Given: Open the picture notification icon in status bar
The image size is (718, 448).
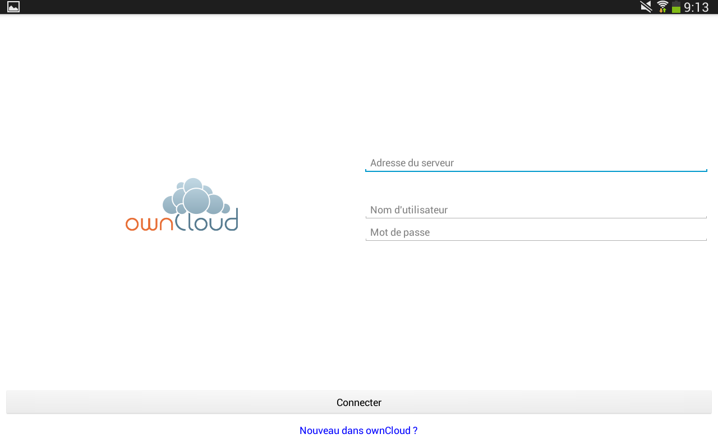Looking at the screenshot, I should [13, 7].
